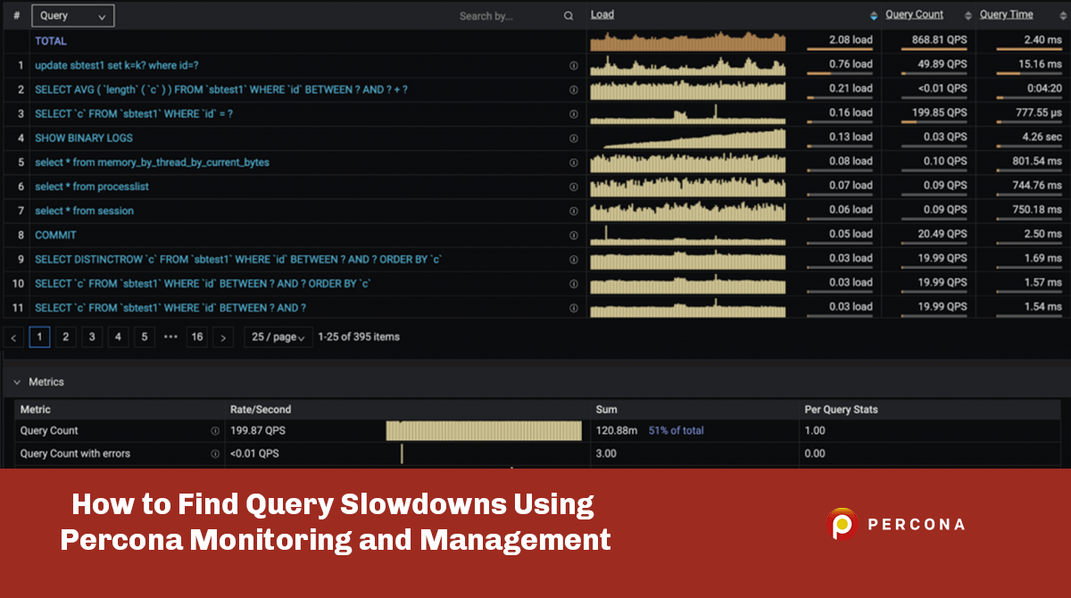The width and height of the screenshot is (1071, 598).
Task: Show info icon for SELECT c id = ? query
Action: coord(573,113)
